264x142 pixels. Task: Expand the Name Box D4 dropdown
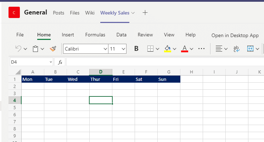(x=51, y=62)
